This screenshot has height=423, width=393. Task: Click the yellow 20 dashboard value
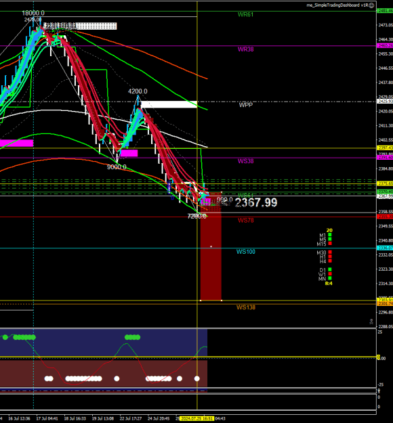pyautogui.click(x=329, y=230)
